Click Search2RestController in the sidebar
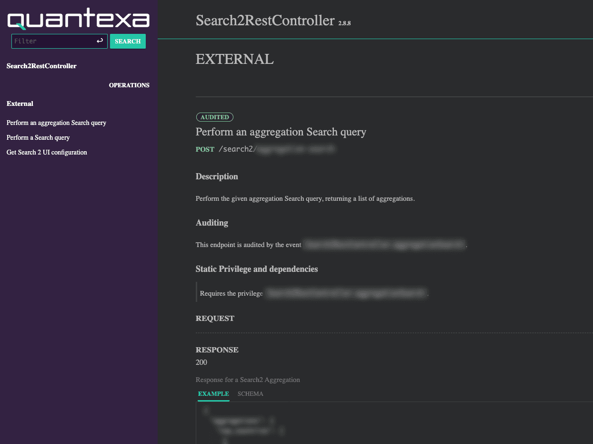The width and height of the screenshot is (593, 444). (x=41, y=66)
